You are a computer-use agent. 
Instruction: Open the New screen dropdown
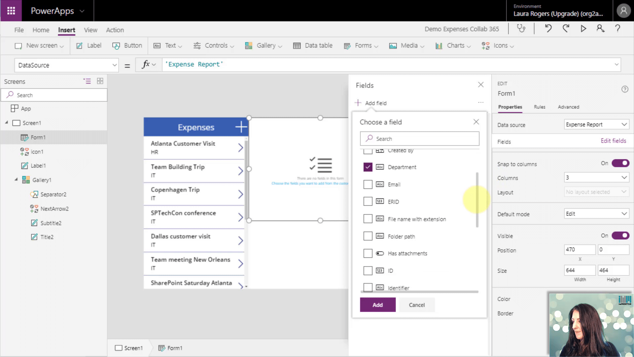[x=39, y=46]
